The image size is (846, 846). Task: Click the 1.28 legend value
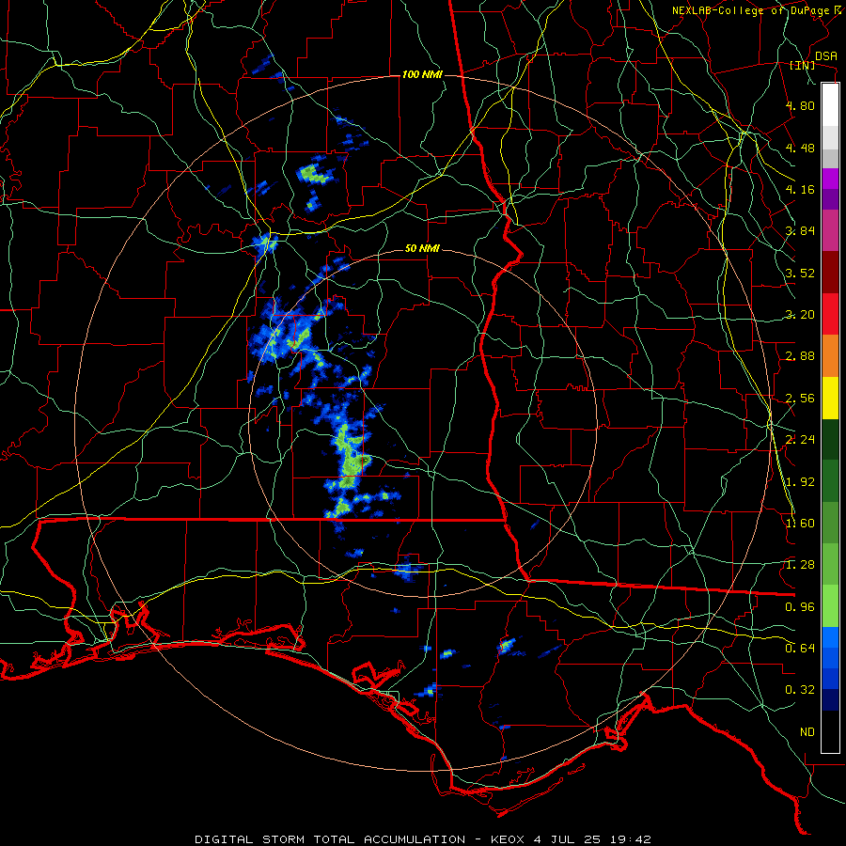[800, 565]
